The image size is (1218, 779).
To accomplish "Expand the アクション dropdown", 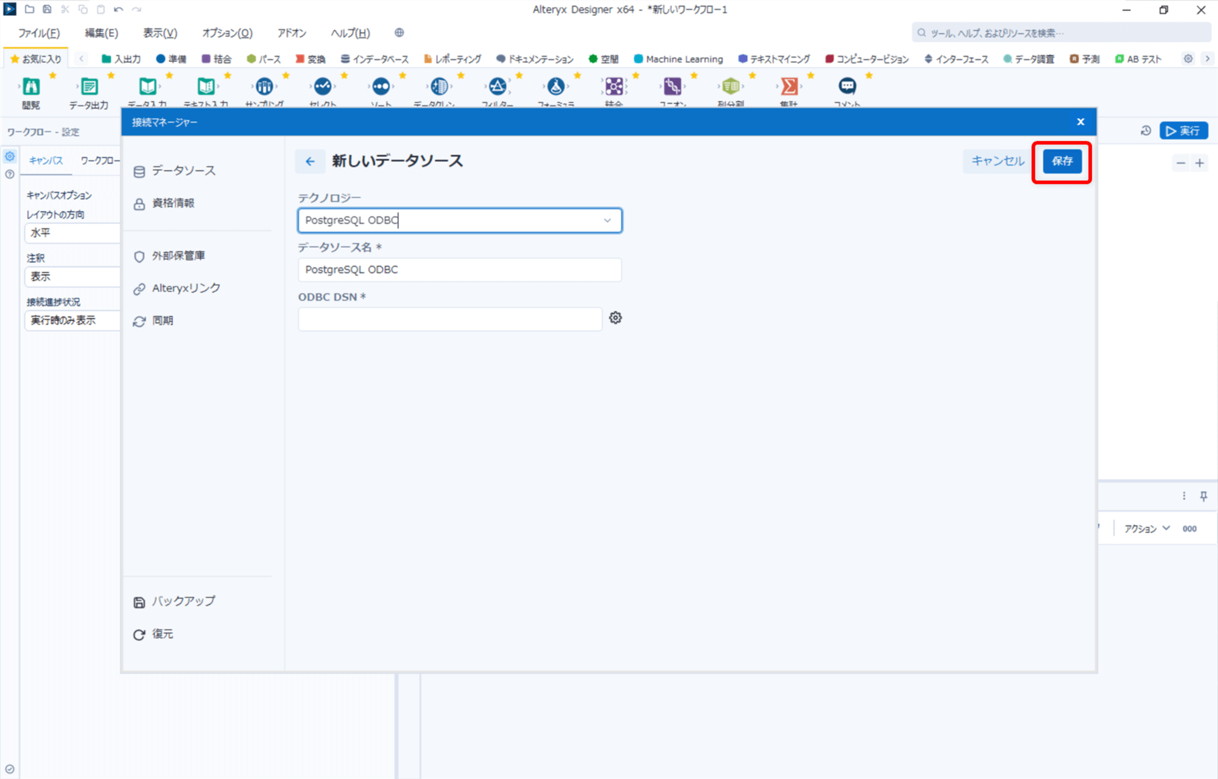I will click(x=1147, y=529).
